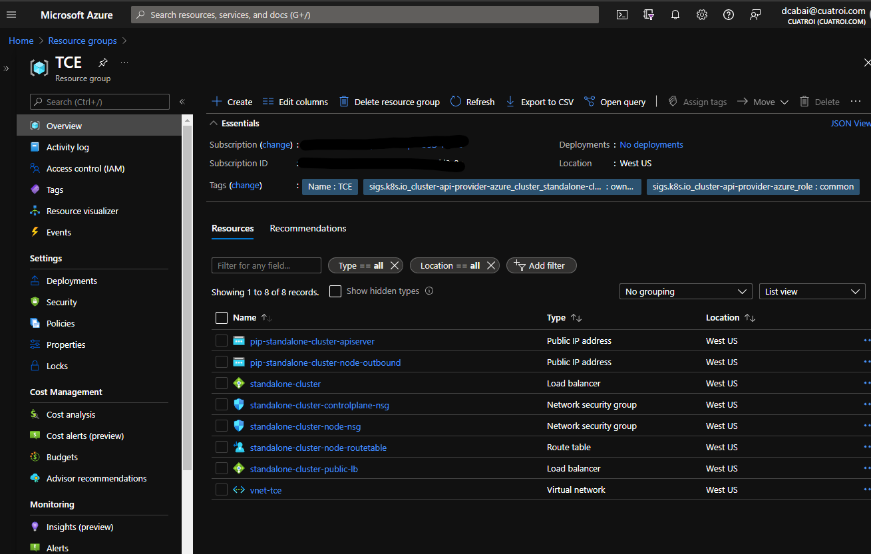This screenshot has height=554, width=871.
Task: Select checkbox for pip-standalone-cluster-node-outbound
Action: point(222,362)
